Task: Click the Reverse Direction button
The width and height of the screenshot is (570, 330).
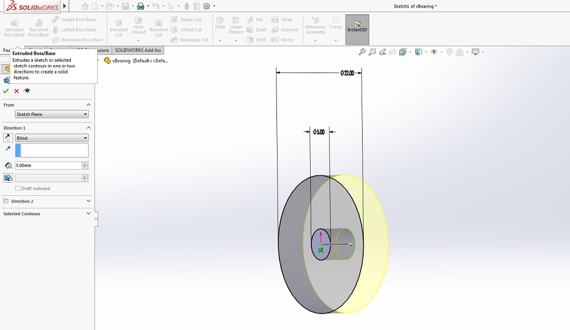Action: [x=8, y=138]
